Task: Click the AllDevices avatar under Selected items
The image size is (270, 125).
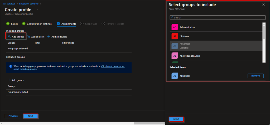Action: point(175,76)
